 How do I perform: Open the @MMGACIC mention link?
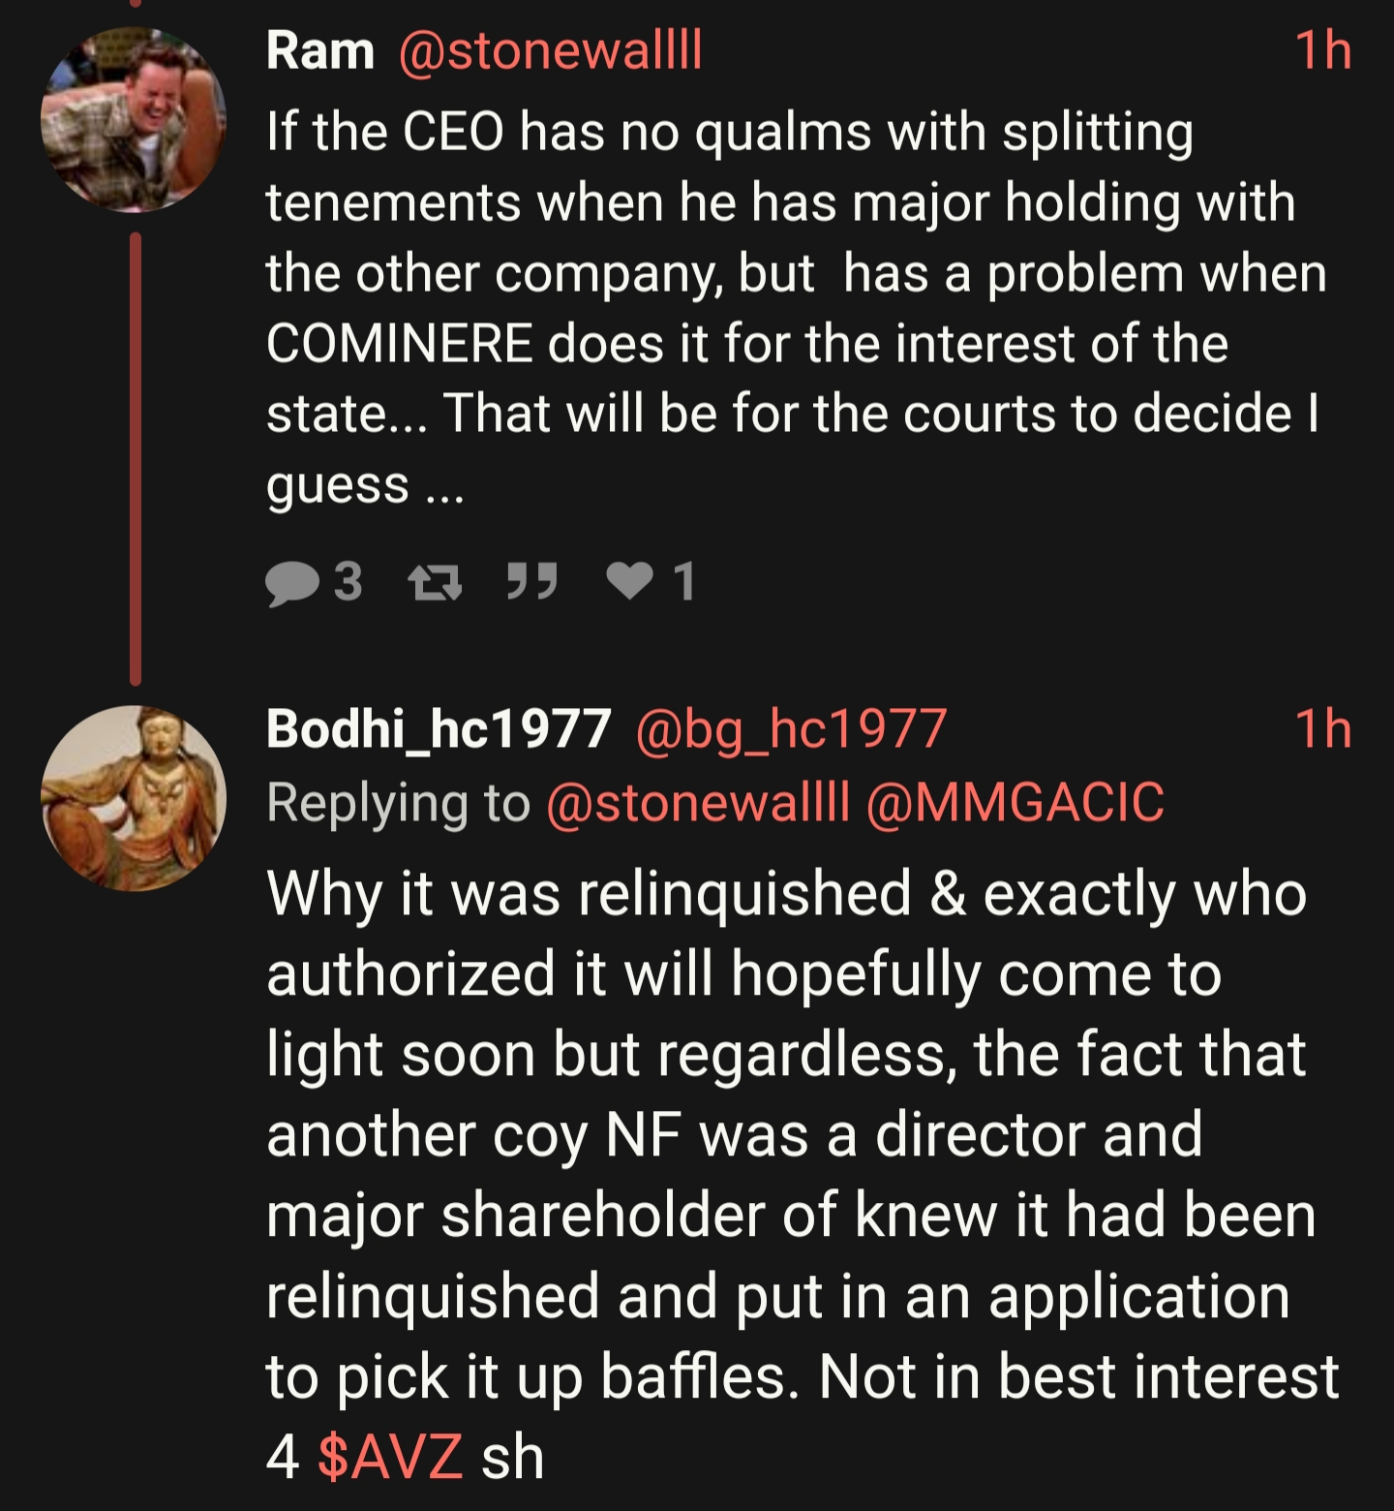[1015, 802]
